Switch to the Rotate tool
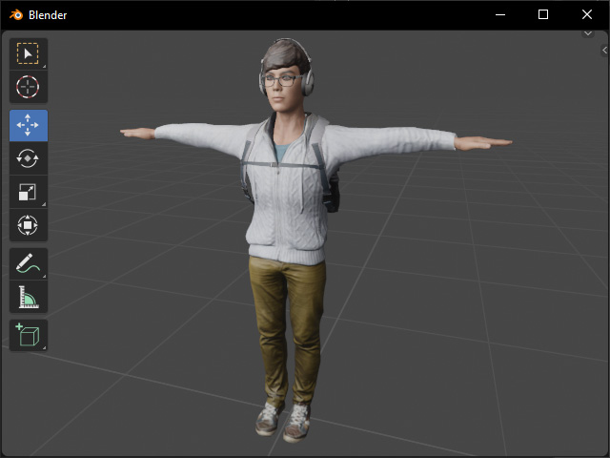 tap(29, 158)
